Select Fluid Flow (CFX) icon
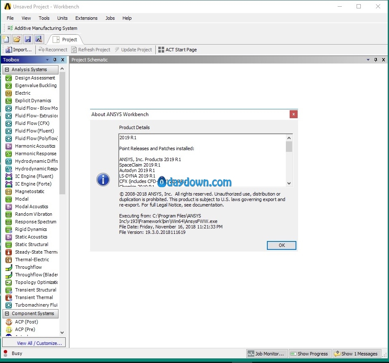389x363 pixels. (x=9, y=124)
